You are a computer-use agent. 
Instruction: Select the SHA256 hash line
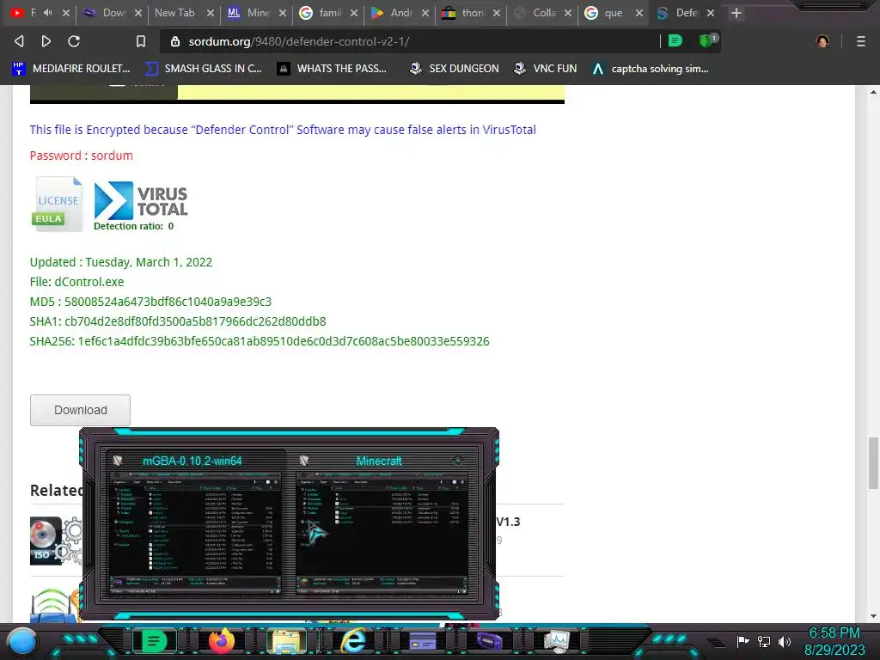pos(260,341)
